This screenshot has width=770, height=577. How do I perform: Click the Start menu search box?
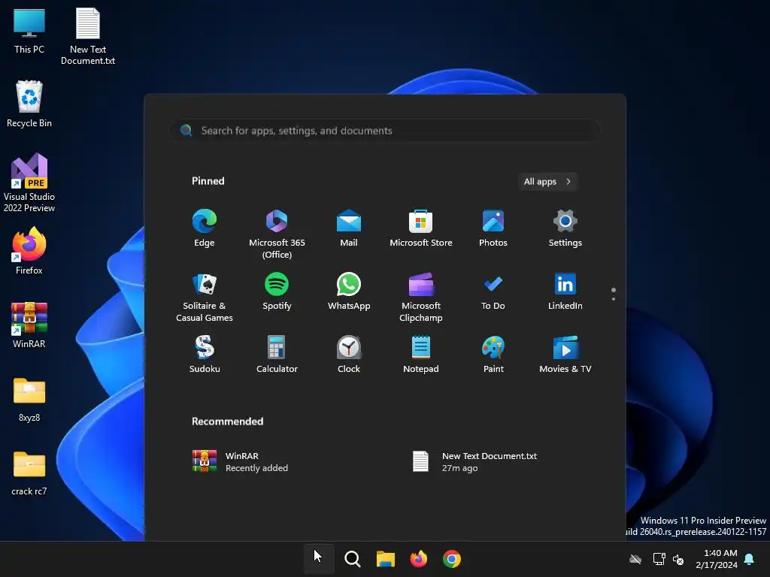[385, 131]
